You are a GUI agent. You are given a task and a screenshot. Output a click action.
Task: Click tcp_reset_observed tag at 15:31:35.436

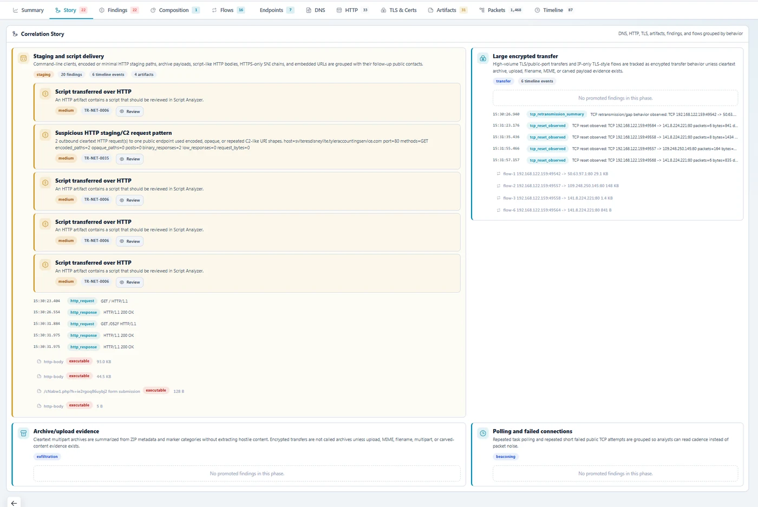(x=548, y=137)
